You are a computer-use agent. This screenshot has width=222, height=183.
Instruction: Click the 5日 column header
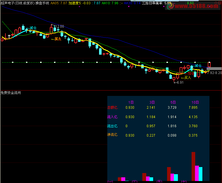point(173,102)
